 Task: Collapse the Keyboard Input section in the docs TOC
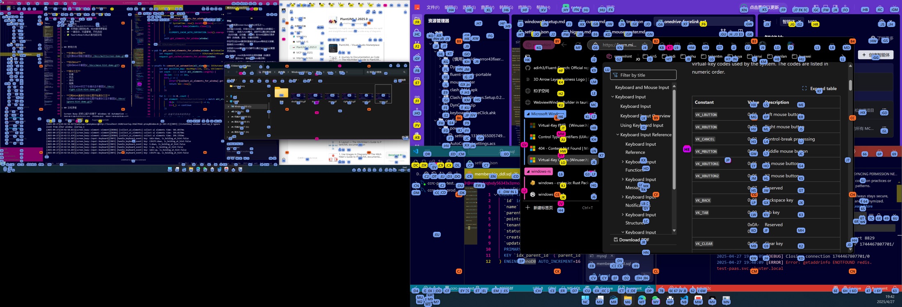[x=613, y=97]
